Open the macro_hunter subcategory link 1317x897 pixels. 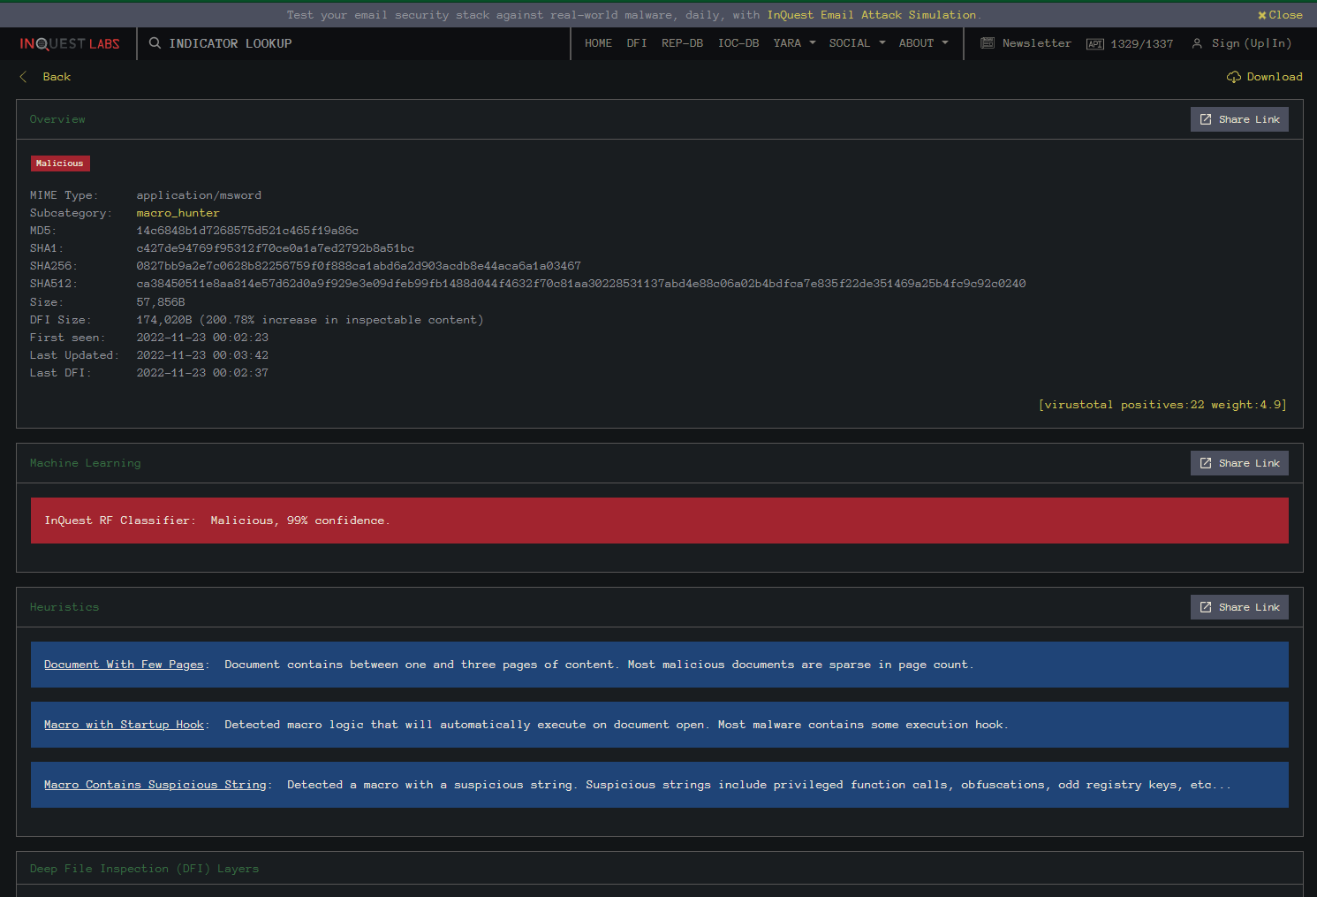pos(178,213)
